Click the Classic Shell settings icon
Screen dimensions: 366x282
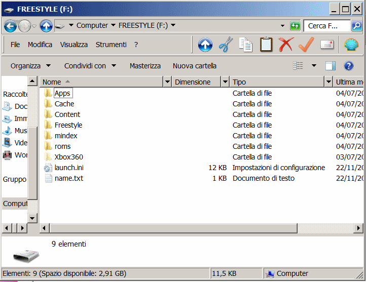351,45
